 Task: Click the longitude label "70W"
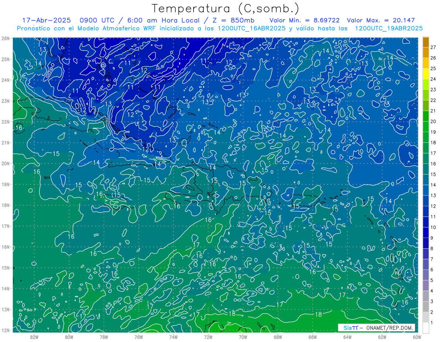click(243, 336)
